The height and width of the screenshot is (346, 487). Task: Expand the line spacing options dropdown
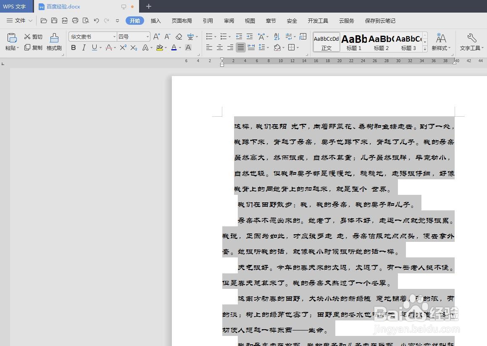click(268, 47)
